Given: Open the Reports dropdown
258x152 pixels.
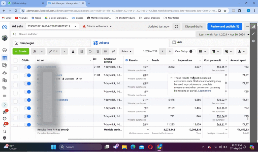Looking at the screenshot, I should [228, 51].
